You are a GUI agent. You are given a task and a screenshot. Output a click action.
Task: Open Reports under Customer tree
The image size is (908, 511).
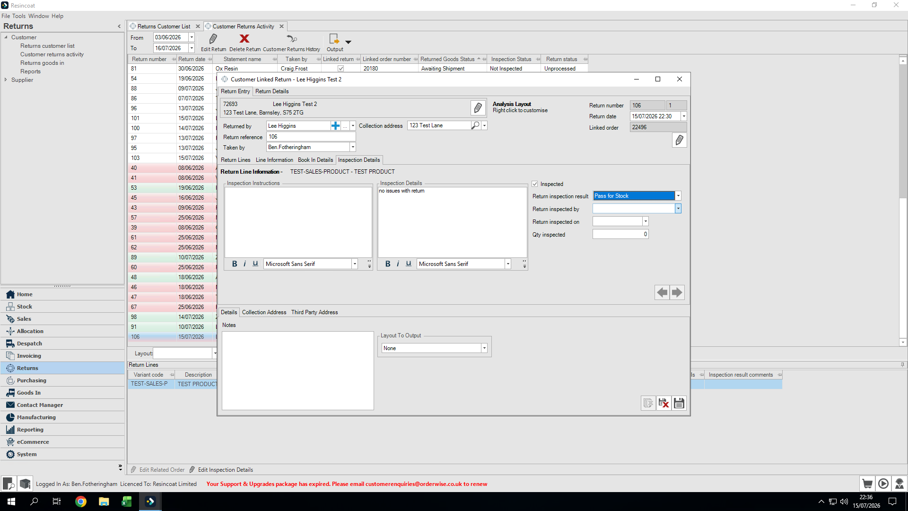pos(30,71)
